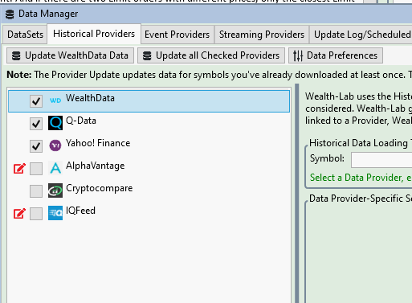Select the Cryptocompare provider name
This screenshot has width=412, height=303.
(99, 188)
